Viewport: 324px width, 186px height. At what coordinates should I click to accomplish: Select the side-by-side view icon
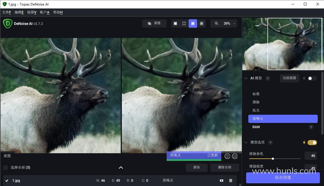click(x=193, y=23)
